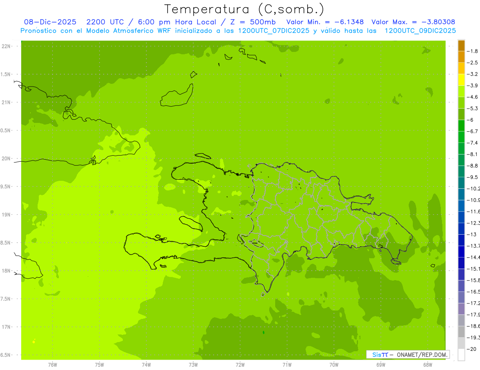Click the "76W" longitude label
The height and width of the screenshot is (370, 480).
click(52, 364)
